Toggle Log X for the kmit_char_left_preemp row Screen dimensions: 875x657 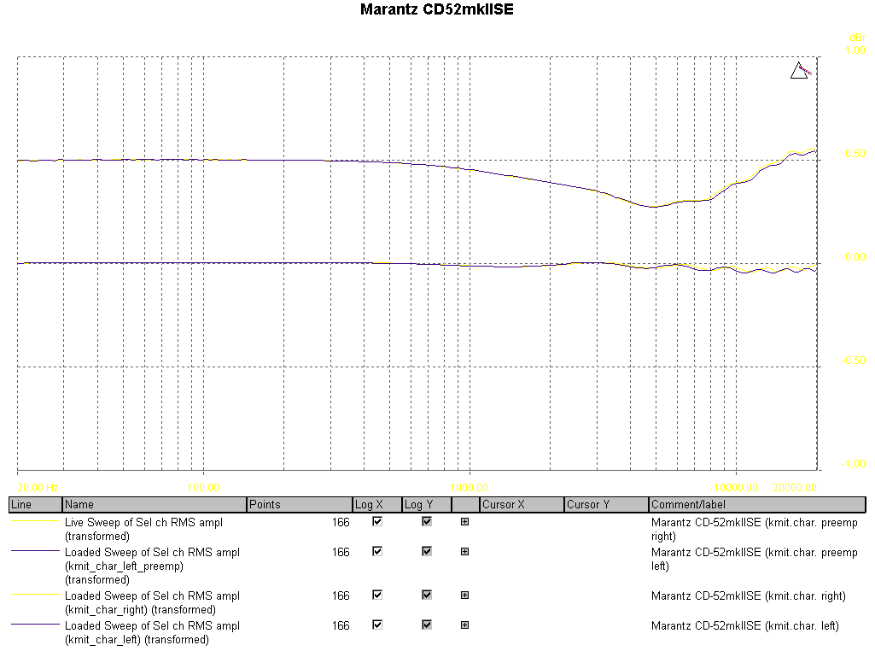click(377, 551)
